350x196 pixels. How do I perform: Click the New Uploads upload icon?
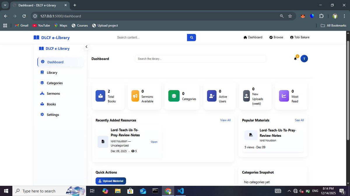click(x=246, y=96)
